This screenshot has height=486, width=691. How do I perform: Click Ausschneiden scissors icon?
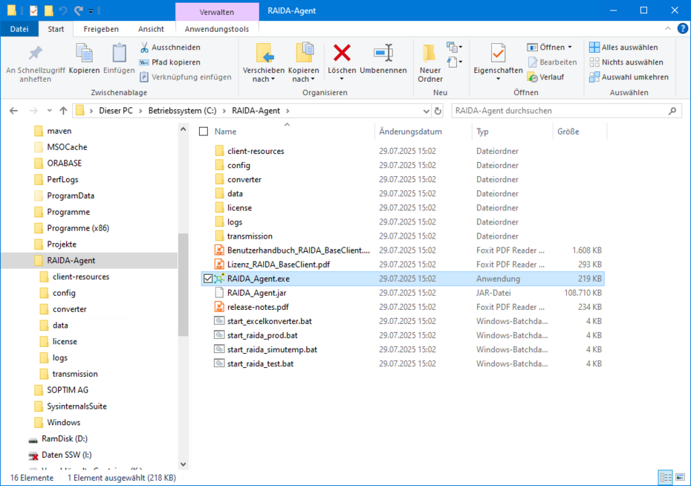click(144, 47)
